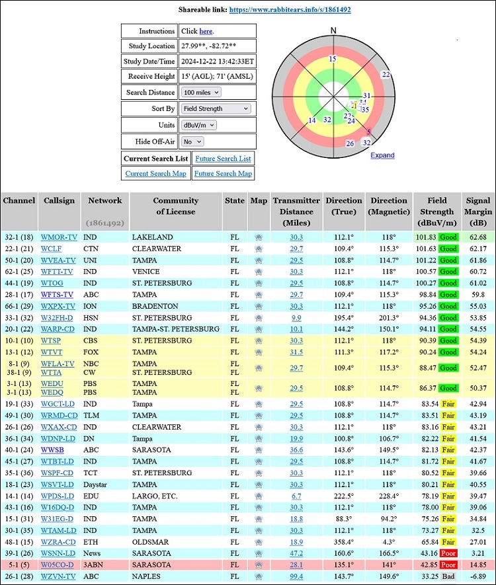Click the Instructions 'here' link
This screenshot has height=585, width=496.
[x=206, y=31]
